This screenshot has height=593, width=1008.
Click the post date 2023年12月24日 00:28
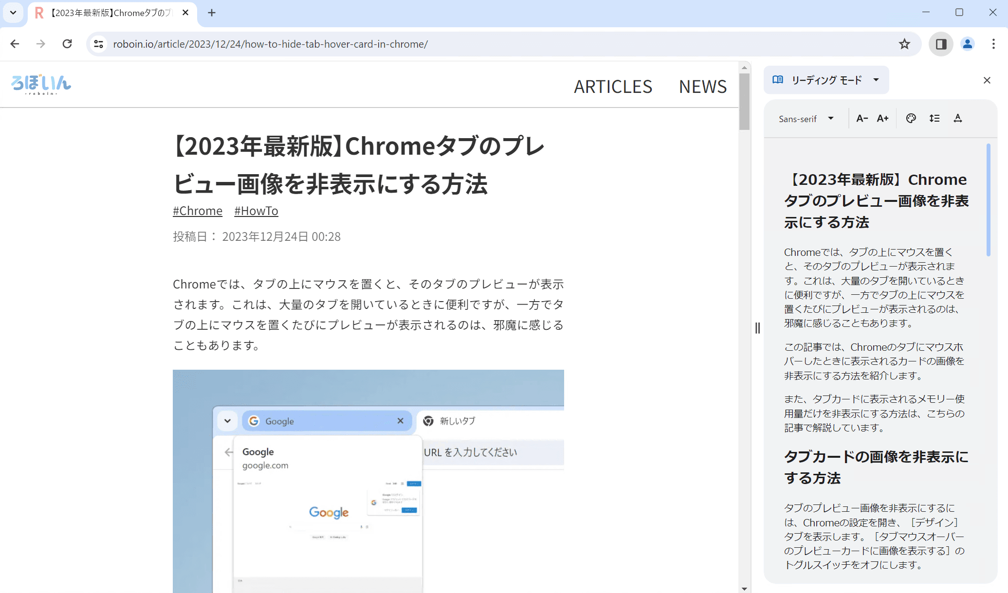point(281,236)
